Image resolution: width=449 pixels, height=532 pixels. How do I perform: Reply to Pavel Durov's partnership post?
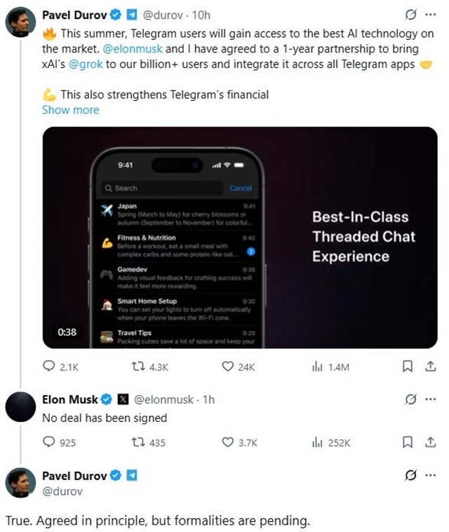pos(49,367)
